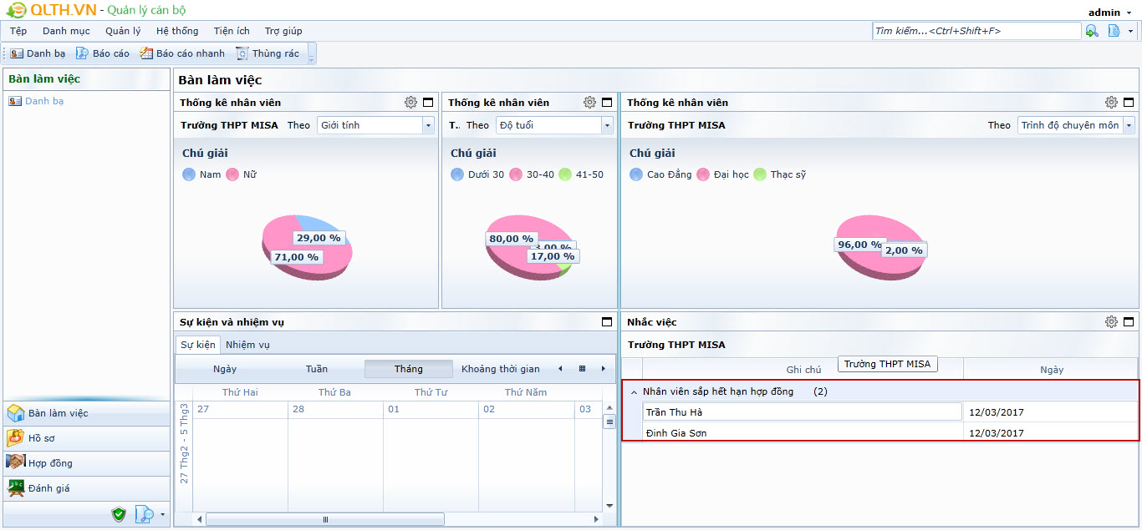Open the Giới tính dropdown

[x=428, y=125]
